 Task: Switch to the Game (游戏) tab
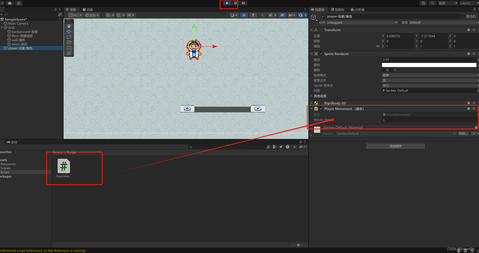(12, 142)
